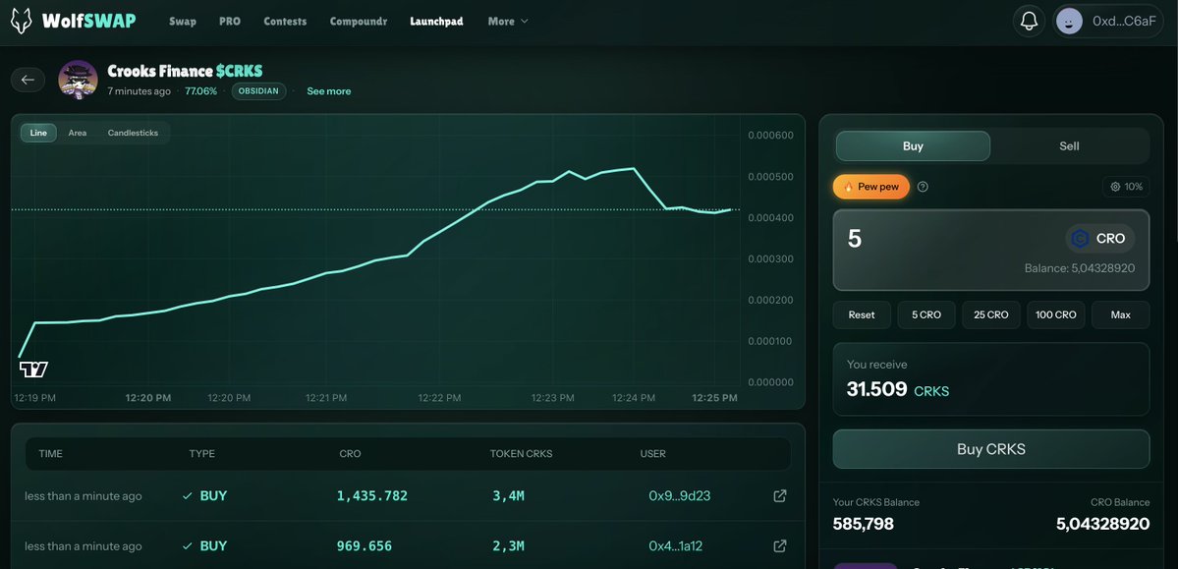Toggle the Pew pew mode button
Viewport: 1178px width, 569px height.
[x=870, y=187]
